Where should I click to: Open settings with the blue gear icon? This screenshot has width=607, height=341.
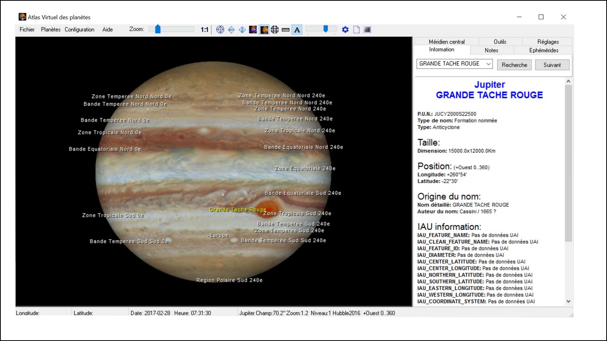click(345, 30)
